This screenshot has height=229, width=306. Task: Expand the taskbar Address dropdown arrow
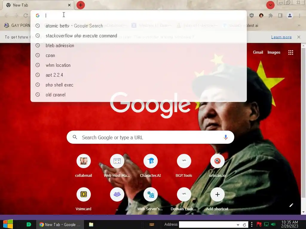tap(238, 225)
